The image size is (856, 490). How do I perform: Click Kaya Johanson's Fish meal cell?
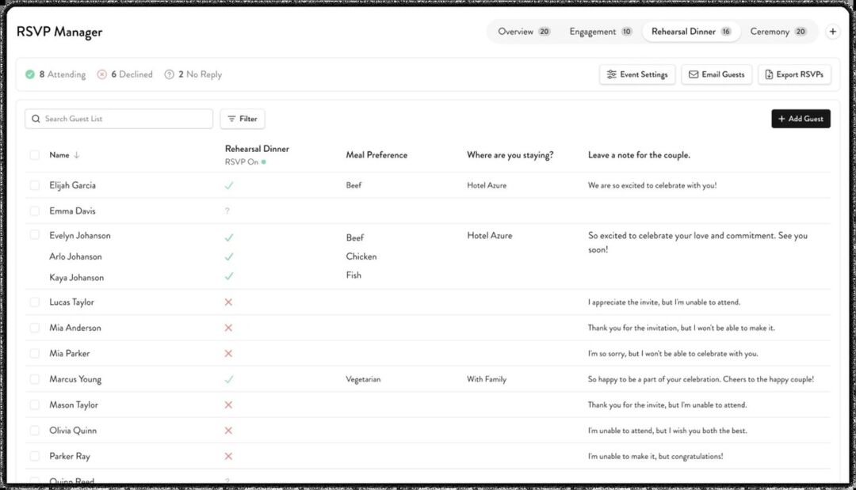point(353,275)
